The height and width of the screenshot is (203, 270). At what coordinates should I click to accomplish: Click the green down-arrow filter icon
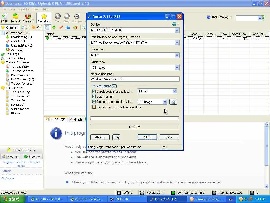pyautogui.click(x=54, y=27)
